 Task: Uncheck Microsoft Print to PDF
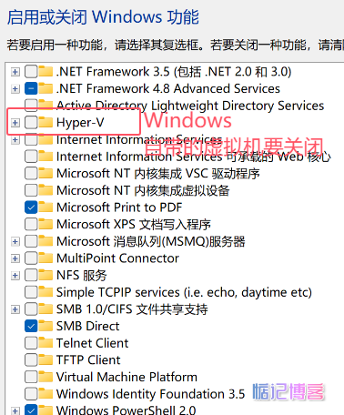(31, 207)
